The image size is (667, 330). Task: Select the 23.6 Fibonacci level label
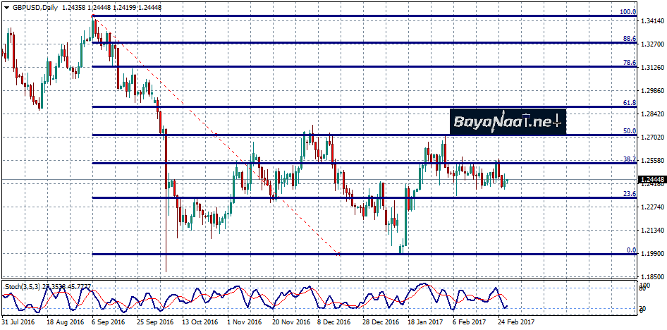[x=628, y=193]
